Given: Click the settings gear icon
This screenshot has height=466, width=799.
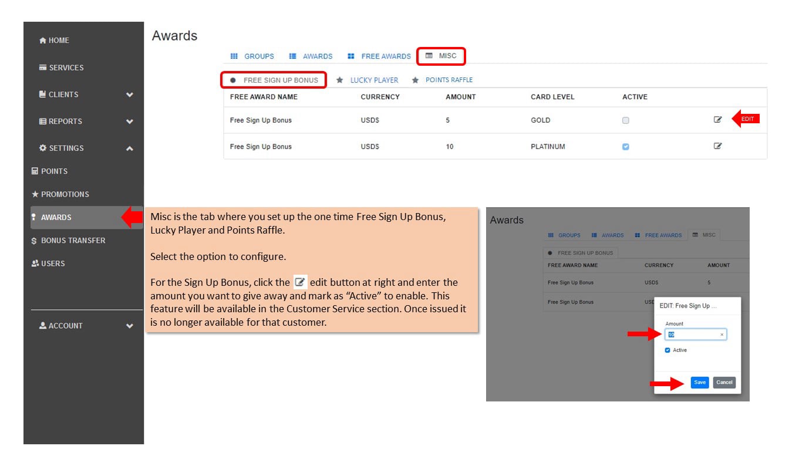Looking at the screenshot, I should (43, 148).
